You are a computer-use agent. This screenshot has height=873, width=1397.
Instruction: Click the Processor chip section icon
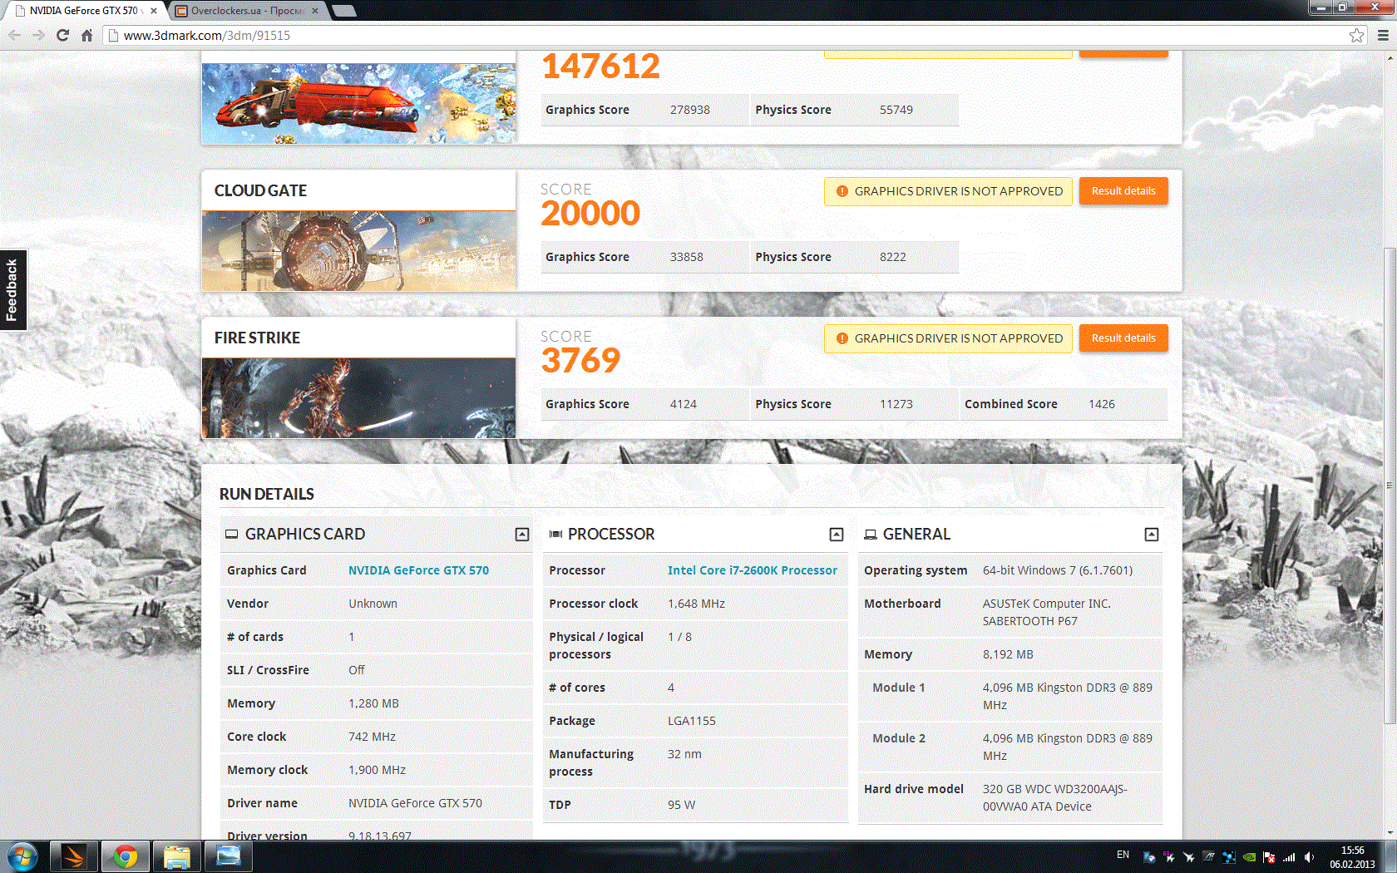pyautogui.click(x=555, y=534)
